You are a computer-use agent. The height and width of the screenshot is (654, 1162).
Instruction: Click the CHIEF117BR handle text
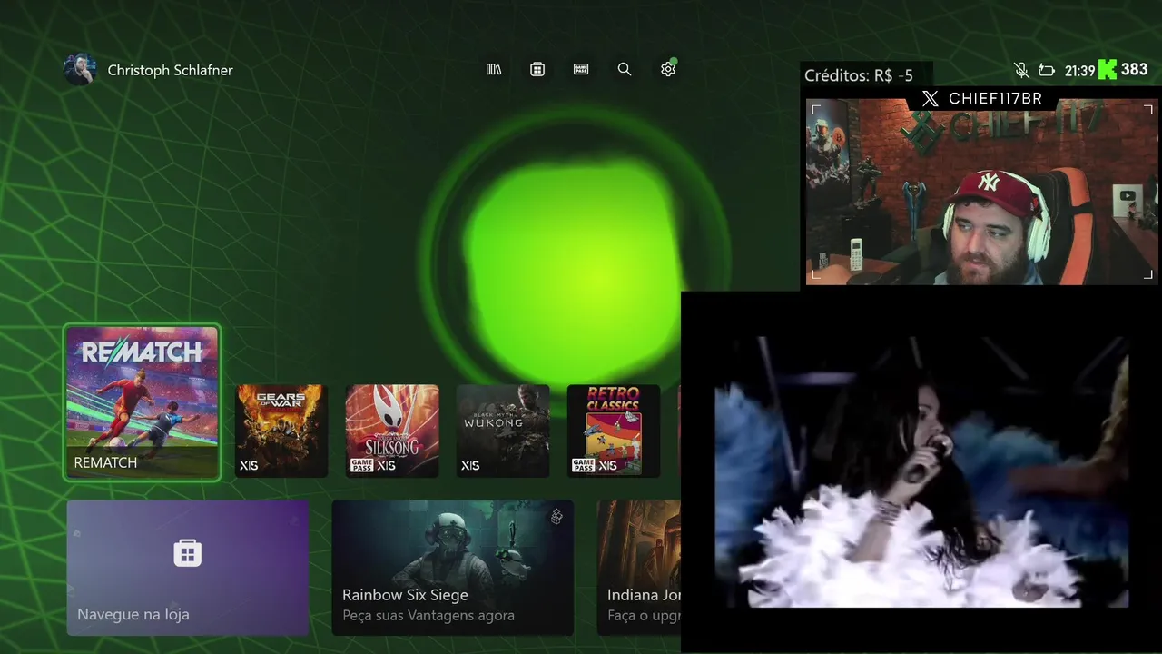click(995, 98)
